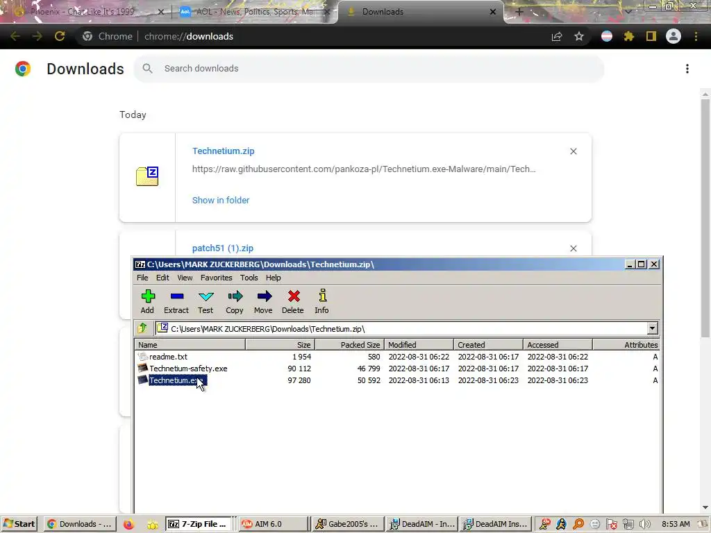This screenshot has height=533, width=711.
Task: Sort by the Attributes column header
Action: click(626, 345)
